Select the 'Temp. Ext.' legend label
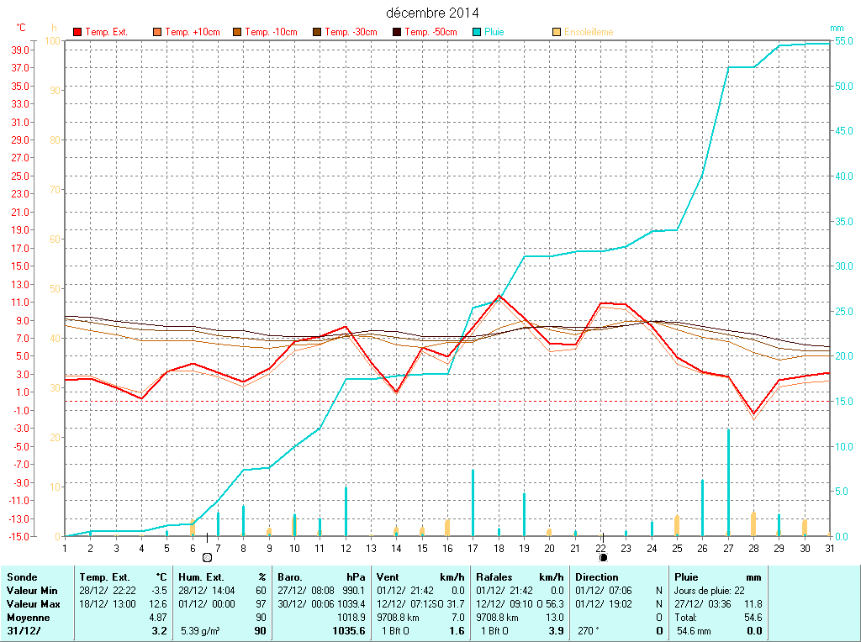The width and height of the screenshot is (861, 642). (x=107, y=32)
